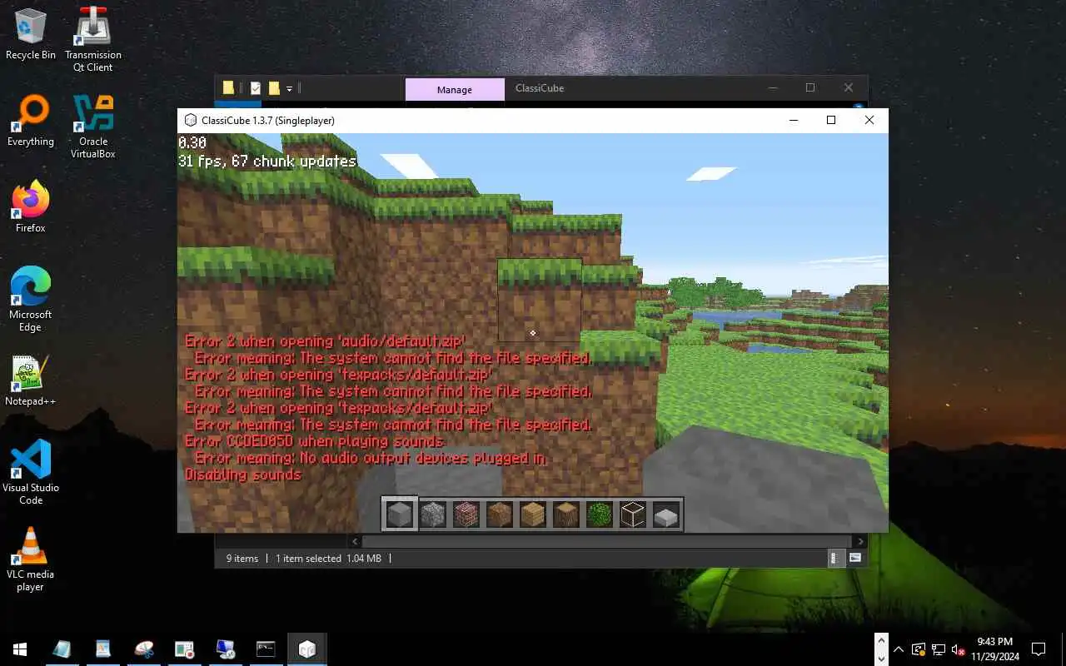Screen dimensions: 1066x666
Task: Select the cobblestone block in hotbar
Action: tap(433, 514)
